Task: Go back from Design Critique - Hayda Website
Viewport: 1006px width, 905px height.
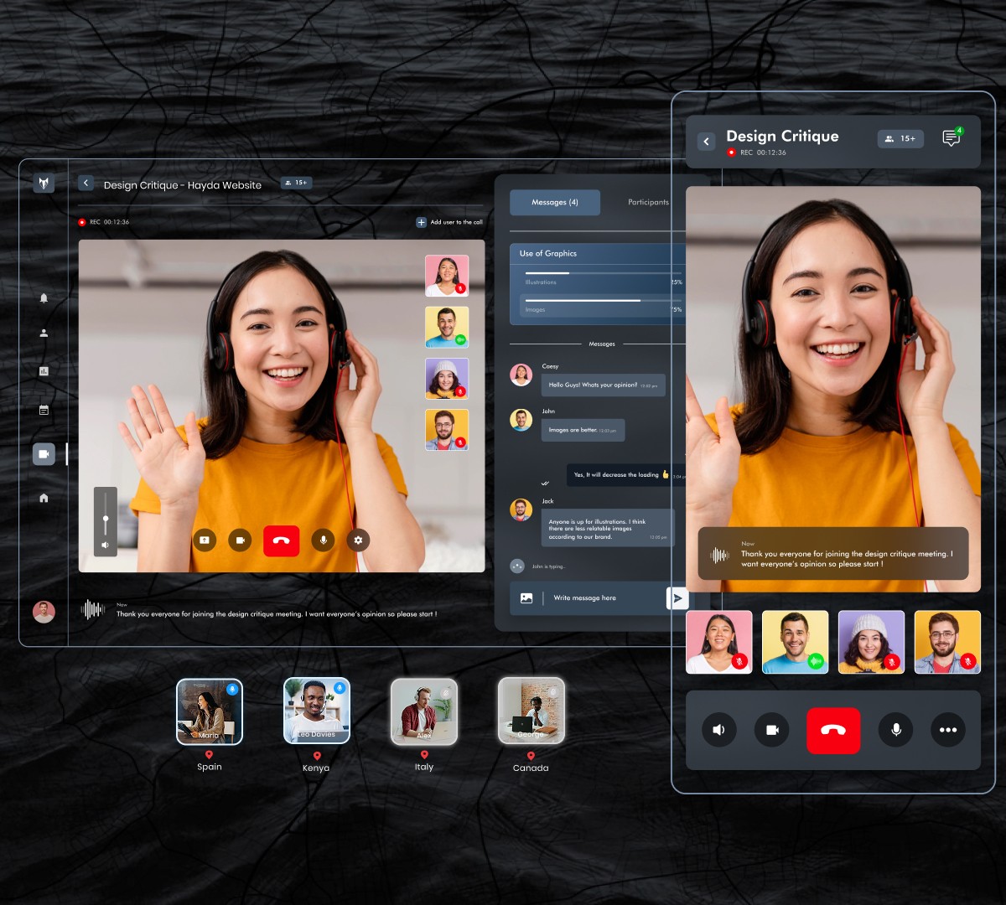Action: (x=86, y=183)
